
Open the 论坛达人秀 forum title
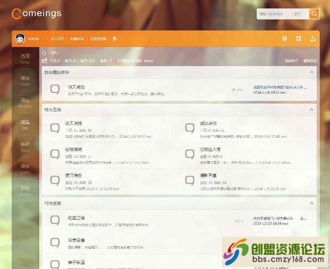(x=210, y=149)
